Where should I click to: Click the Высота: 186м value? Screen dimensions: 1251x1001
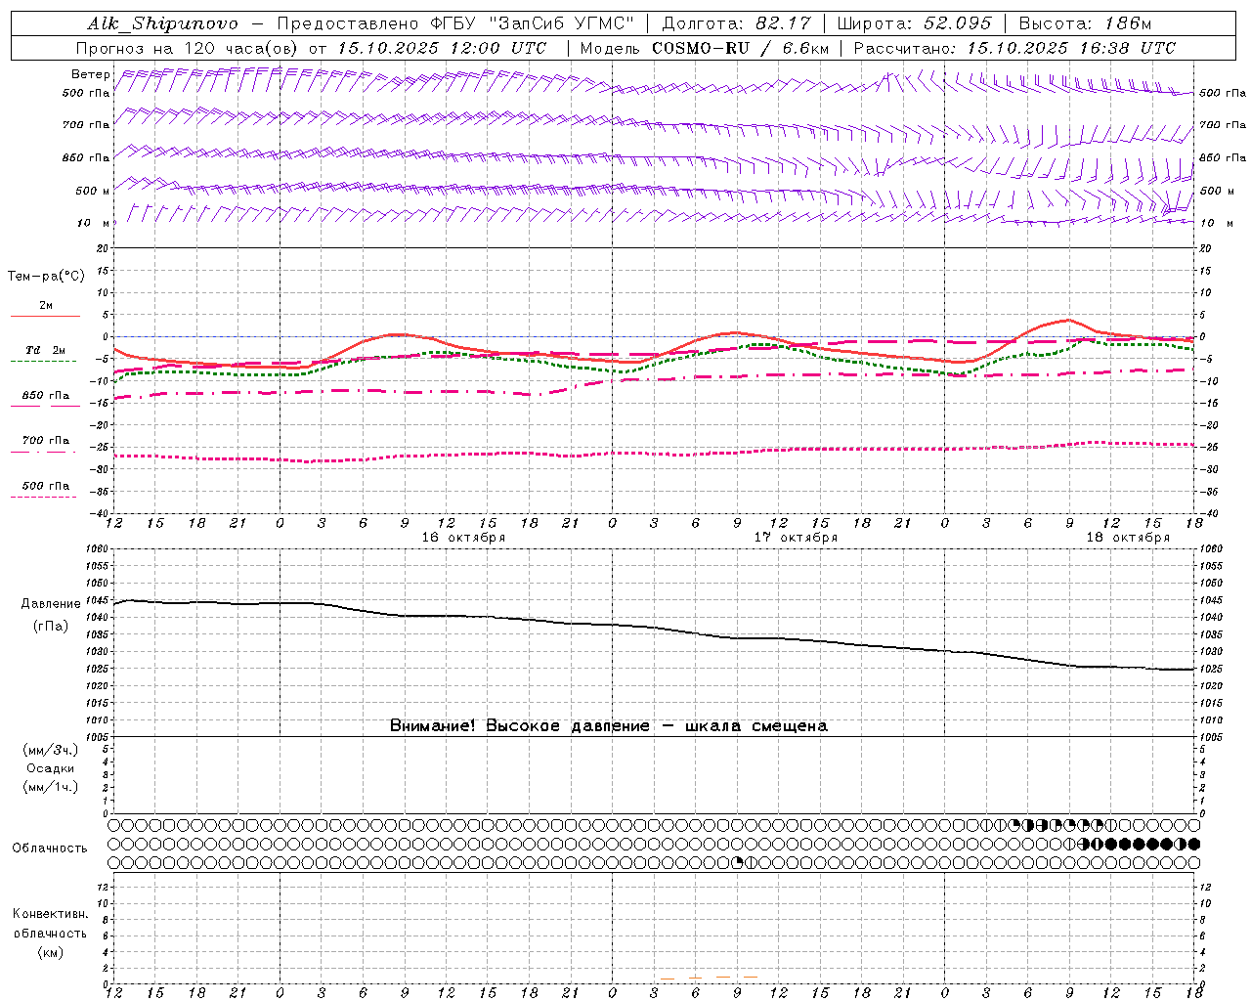(x=1085, y=23)
